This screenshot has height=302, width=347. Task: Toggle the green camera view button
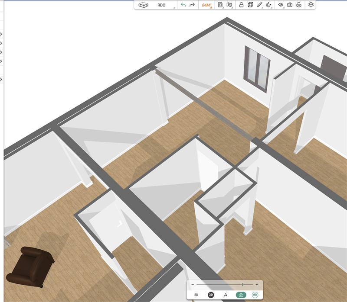[241, 295]
